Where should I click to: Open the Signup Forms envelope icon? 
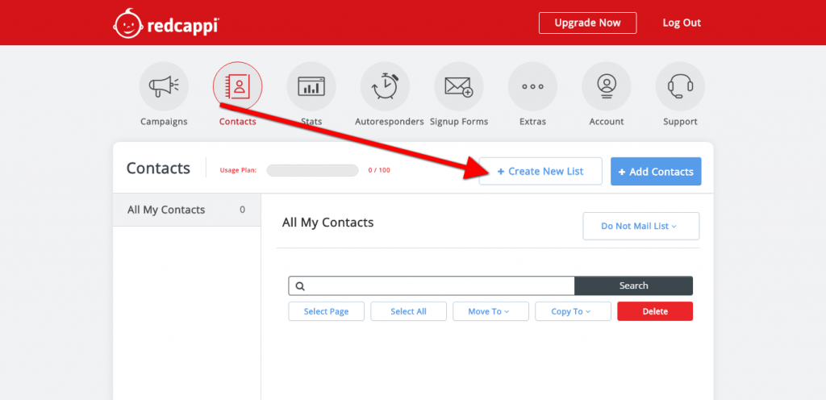point(459,86)
